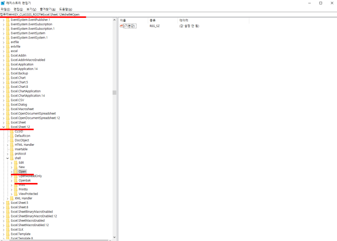Expand the Open key
Viewport: 337px width, 241px height.
pyautogui.click(x=11, y=172)
